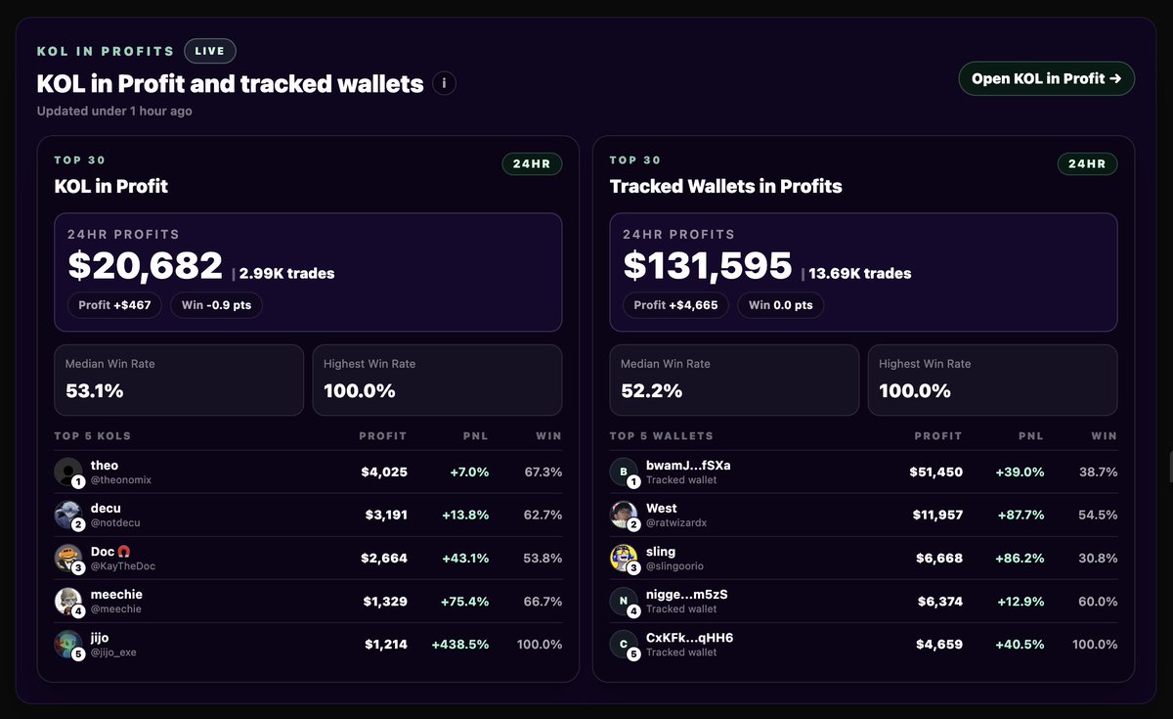Click Updated under 1 hour ago text
This screenshot has width=1173, height=719.
[114, 112]
